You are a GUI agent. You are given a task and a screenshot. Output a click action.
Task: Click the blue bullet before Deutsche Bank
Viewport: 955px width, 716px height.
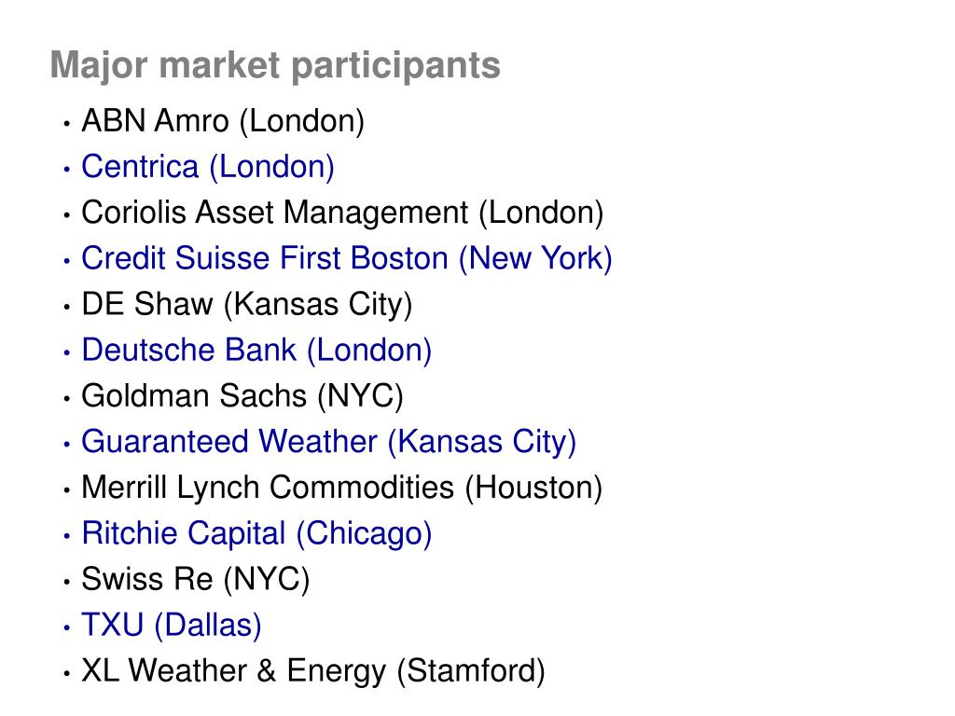pos(67,353)
